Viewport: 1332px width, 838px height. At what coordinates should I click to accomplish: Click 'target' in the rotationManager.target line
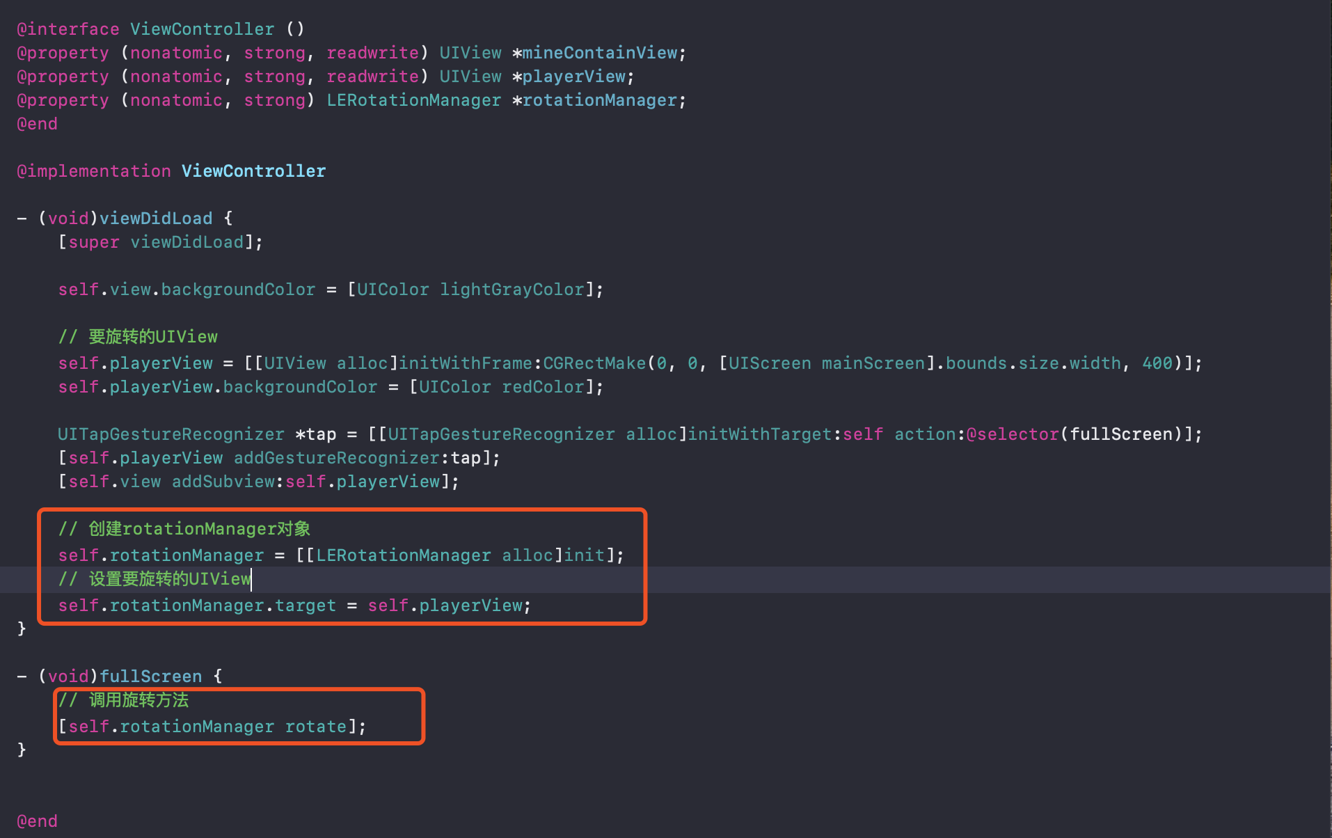(x=306, y=606)
